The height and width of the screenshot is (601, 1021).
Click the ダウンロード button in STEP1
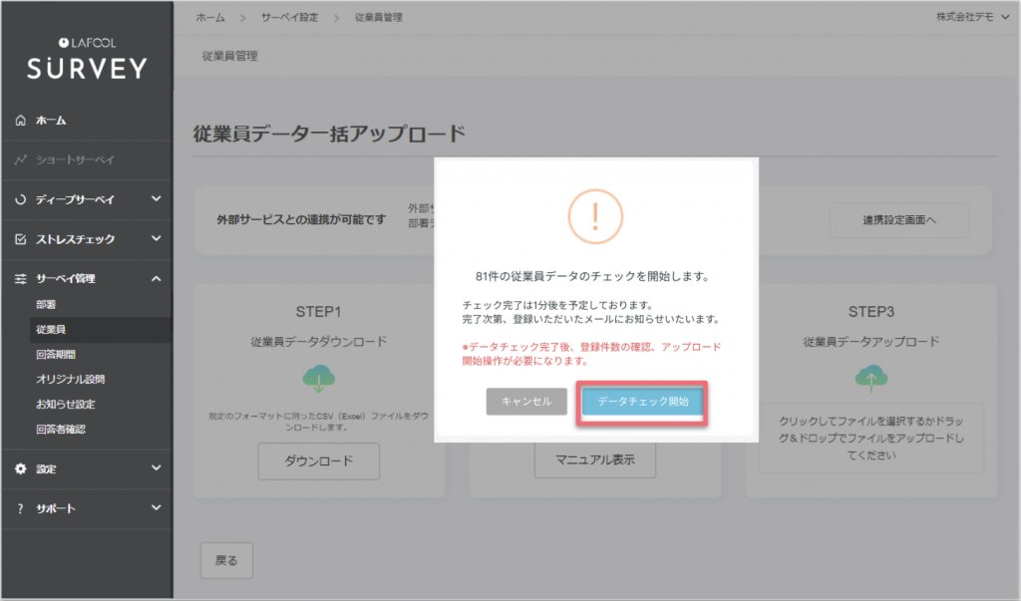tap(319, 461)
